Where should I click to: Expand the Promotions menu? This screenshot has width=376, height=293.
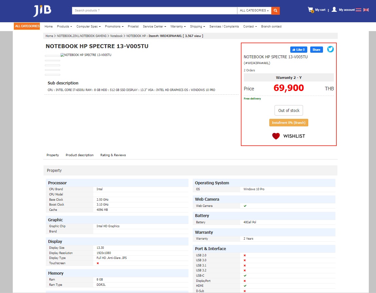(114, 27)
